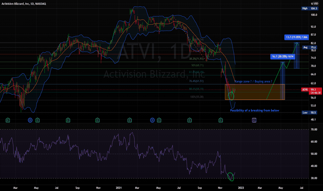
Task: Click the 87.0 price axis value
Action: click(x=313, y=35)
